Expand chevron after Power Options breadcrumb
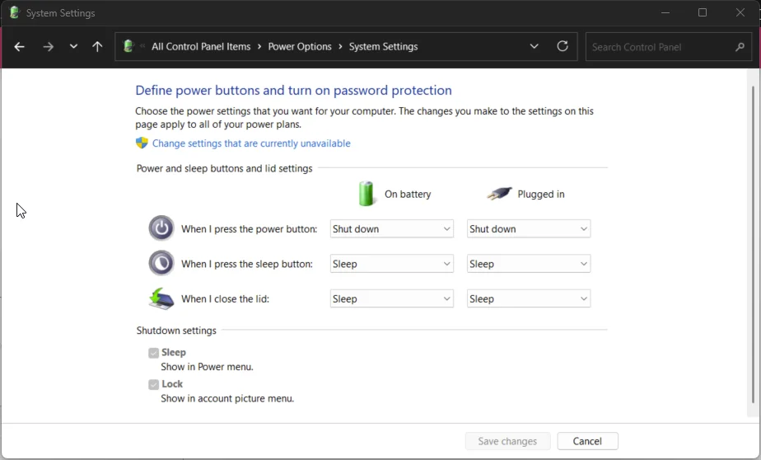Screen dimensions: 761x460 tap(340, 47)
